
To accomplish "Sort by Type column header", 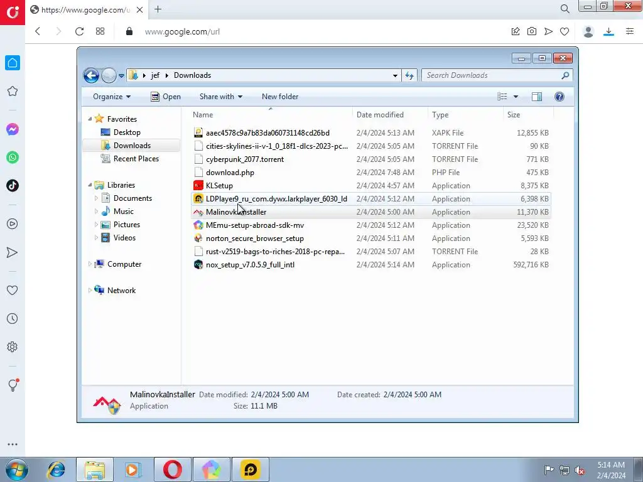I will [x=465, y=114].
